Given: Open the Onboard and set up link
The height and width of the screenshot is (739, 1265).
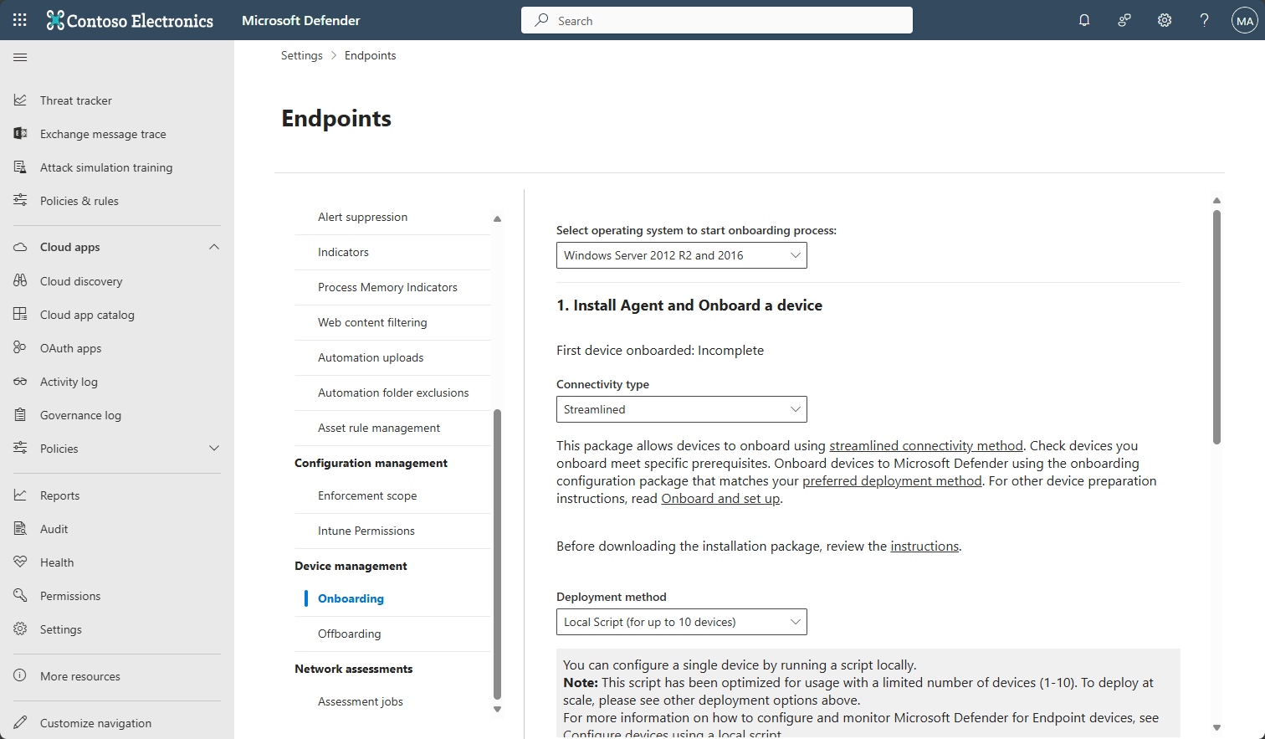Looking at the screenshot, I should point(720,498).
